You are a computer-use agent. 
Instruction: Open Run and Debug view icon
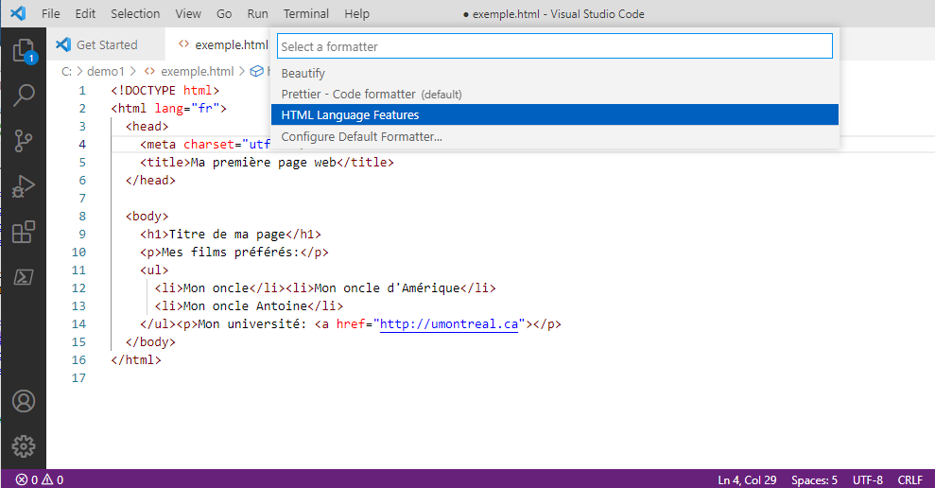tap(24, 186)
